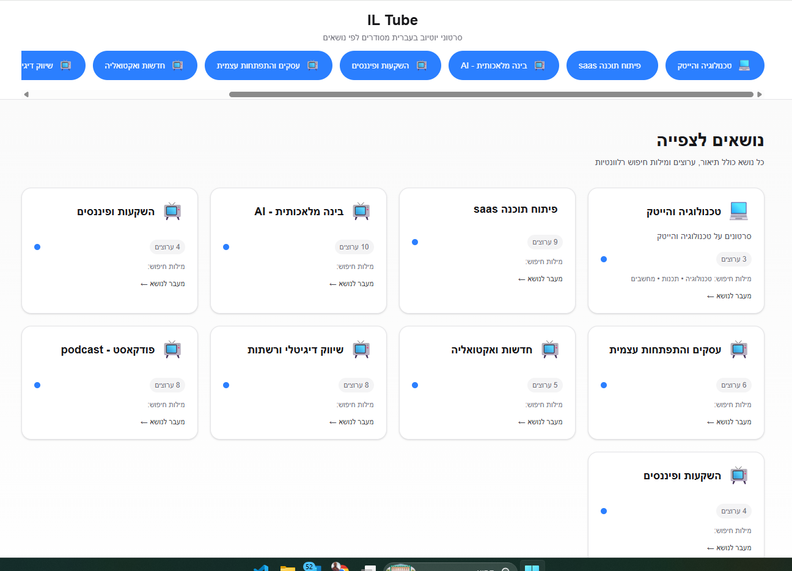
Task: Click the blue dot in the חדשות ואקטואליה card
Action: tap(415, 385)
